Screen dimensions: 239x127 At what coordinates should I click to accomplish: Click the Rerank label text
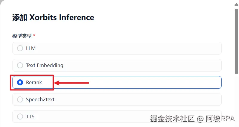[x=34, y=82]
